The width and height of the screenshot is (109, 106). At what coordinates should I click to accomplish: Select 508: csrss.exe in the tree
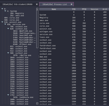[x=12, y=20]
